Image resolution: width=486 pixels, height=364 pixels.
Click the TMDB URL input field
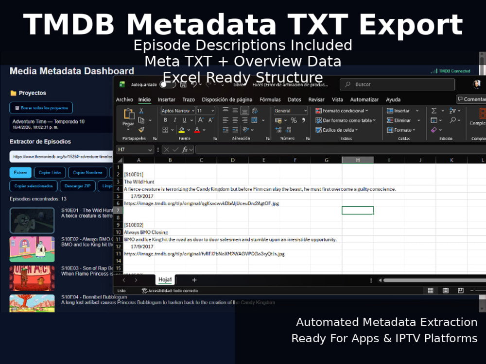pos(61,157)
